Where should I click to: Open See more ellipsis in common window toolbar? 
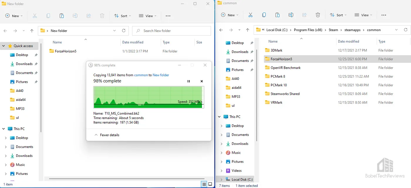384,15
